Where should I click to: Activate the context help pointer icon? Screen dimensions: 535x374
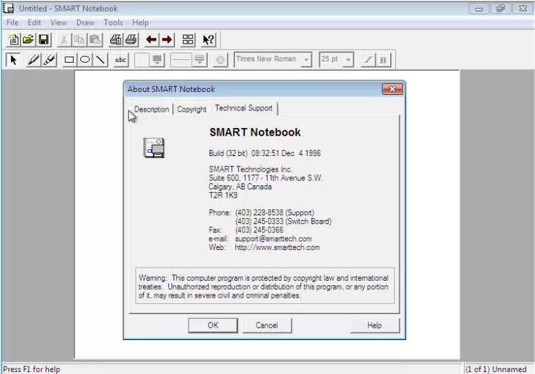point(208,40)
